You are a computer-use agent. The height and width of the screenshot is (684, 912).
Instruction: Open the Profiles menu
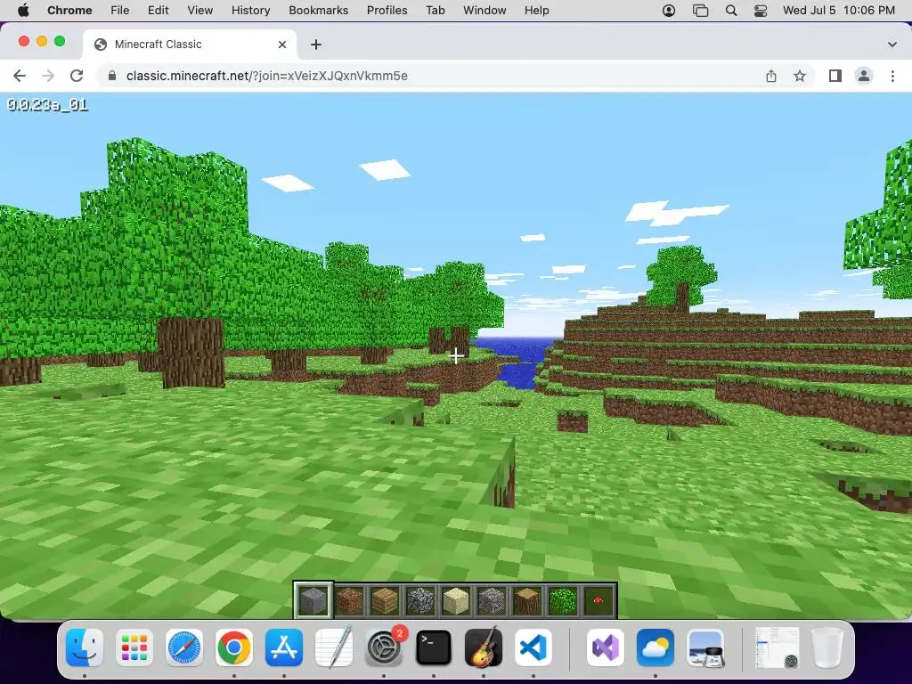[387, 11]
